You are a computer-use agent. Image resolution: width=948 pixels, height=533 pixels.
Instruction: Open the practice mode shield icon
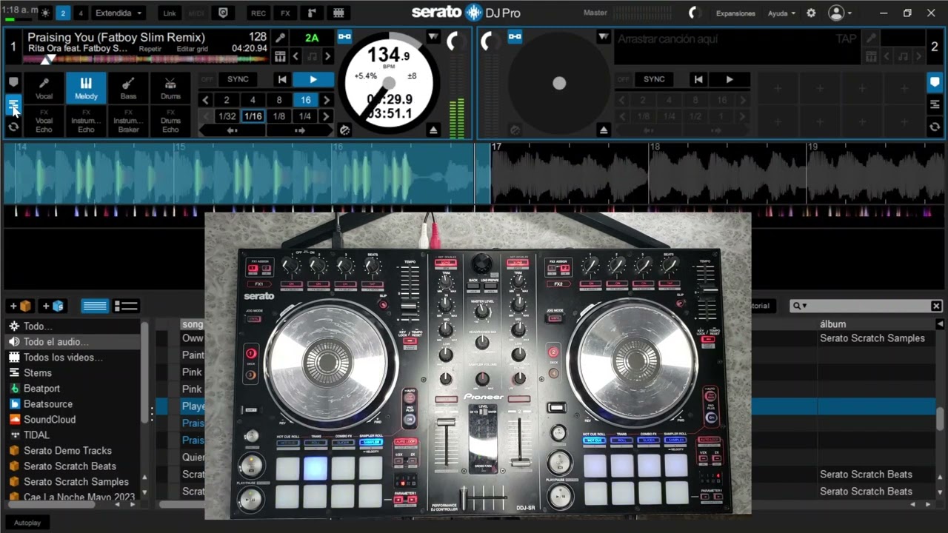pos(223,13)
